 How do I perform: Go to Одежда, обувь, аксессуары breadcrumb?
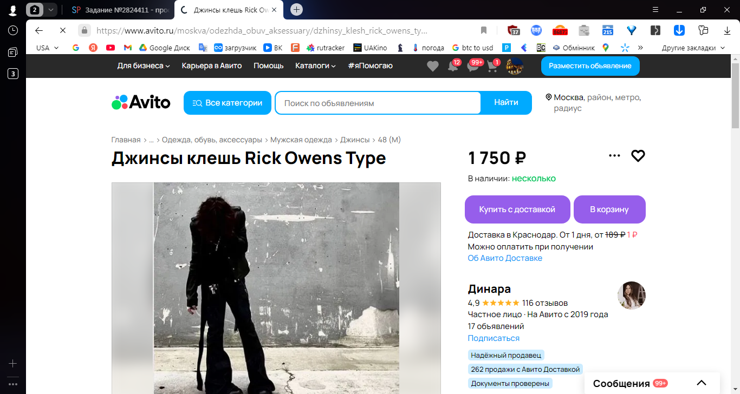[212, 140]
